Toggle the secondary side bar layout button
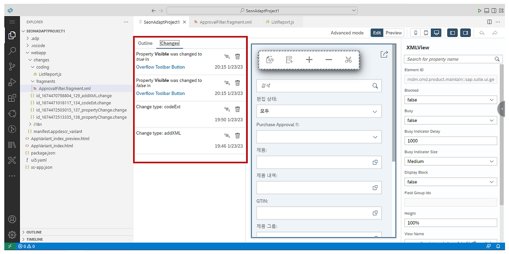The height and width of the screenshot is (254, 509). [494, 11]
